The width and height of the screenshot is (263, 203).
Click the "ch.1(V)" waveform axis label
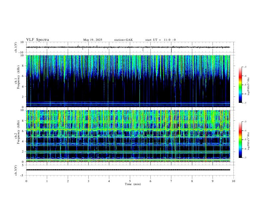click(x=16, y=47)
